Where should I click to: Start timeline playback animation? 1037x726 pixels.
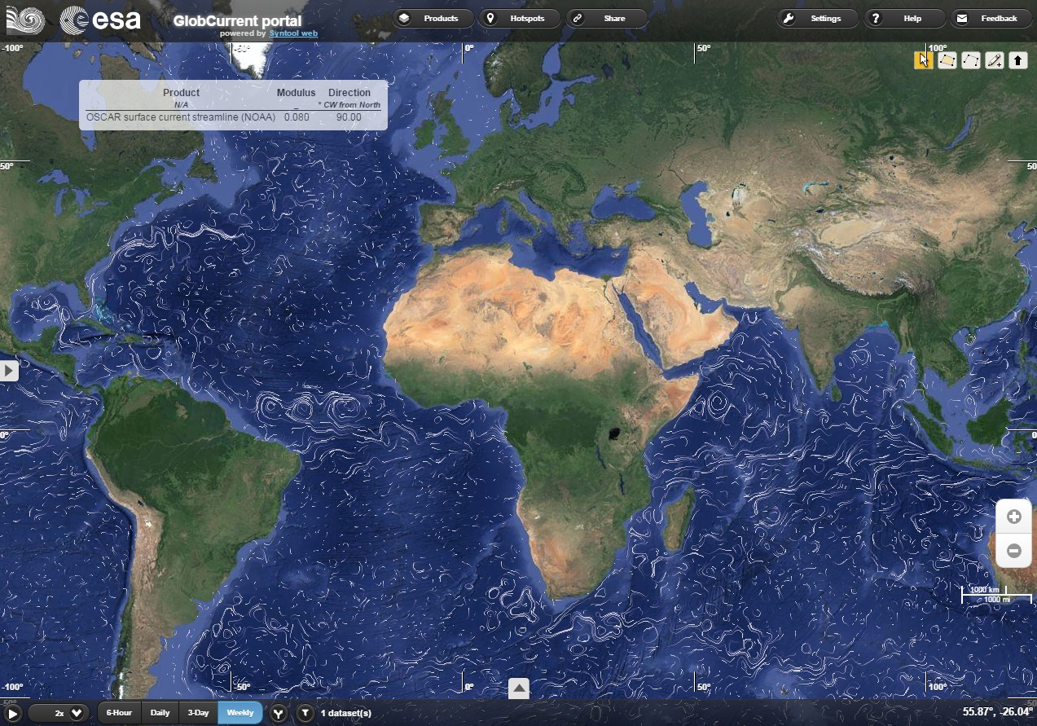click(13, 713)
